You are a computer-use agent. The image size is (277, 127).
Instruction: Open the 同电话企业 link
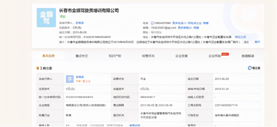pyautogui.click(x=195, y=23)
